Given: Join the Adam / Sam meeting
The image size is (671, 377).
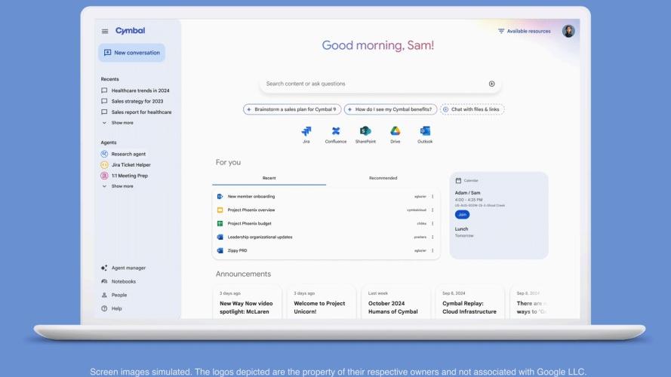Looking at the screenshot, I should 462,215.
